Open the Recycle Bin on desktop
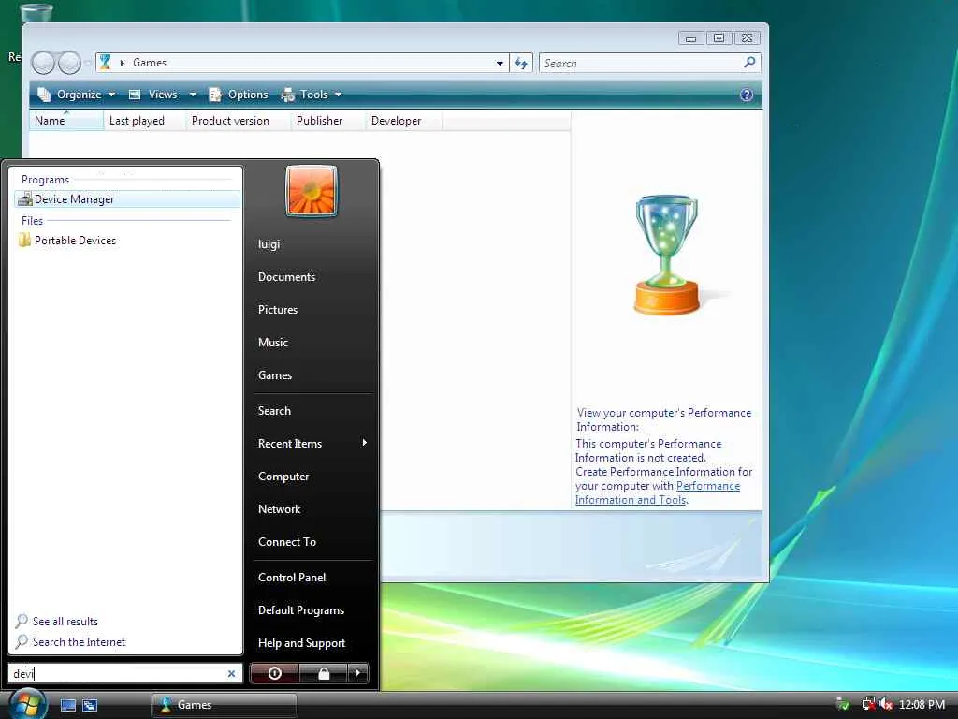 tap(36, 11)
